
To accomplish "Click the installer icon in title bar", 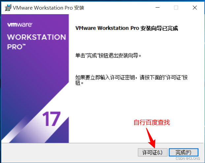I will (x=8, y=8).
